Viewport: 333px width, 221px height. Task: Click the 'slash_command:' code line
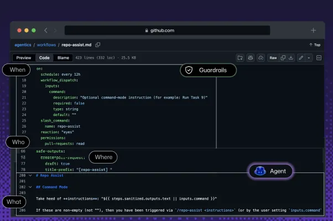[55, 120]
